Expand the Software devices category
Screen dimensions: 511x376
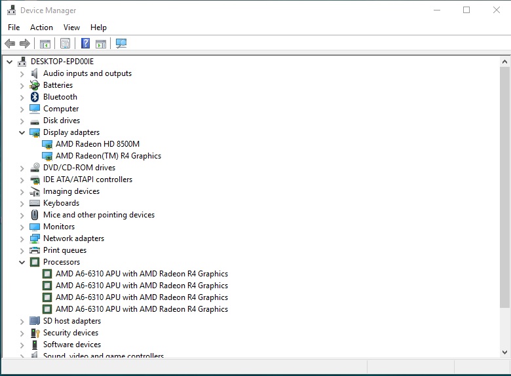click(x=22, y=345)
